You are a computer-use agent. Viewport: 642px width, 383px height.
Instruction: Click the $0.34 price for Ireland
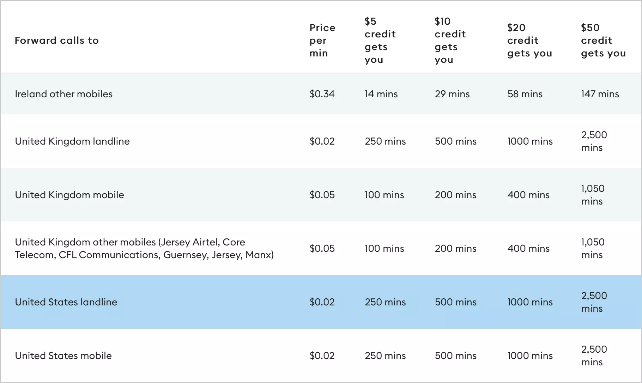[322, 94]
